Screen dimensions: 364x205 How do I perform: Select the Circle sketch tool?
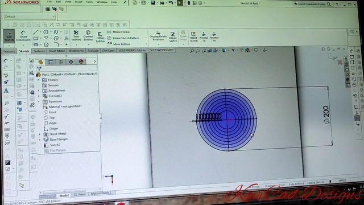tap(46, 32)
